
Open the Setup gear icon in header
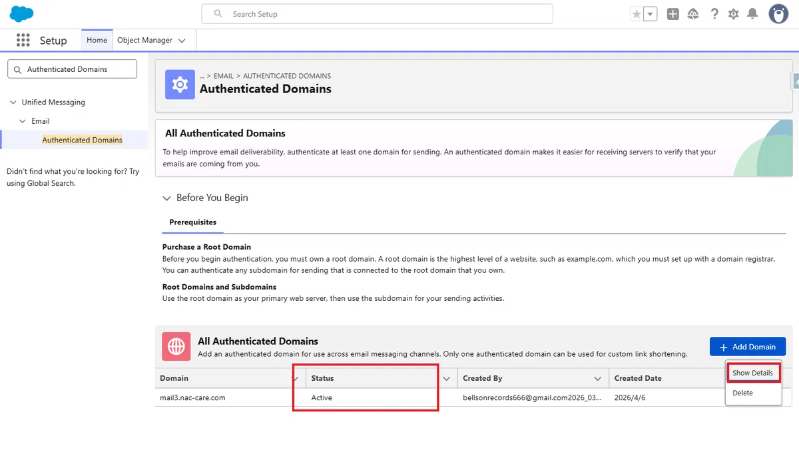click(x=733, y=14)
